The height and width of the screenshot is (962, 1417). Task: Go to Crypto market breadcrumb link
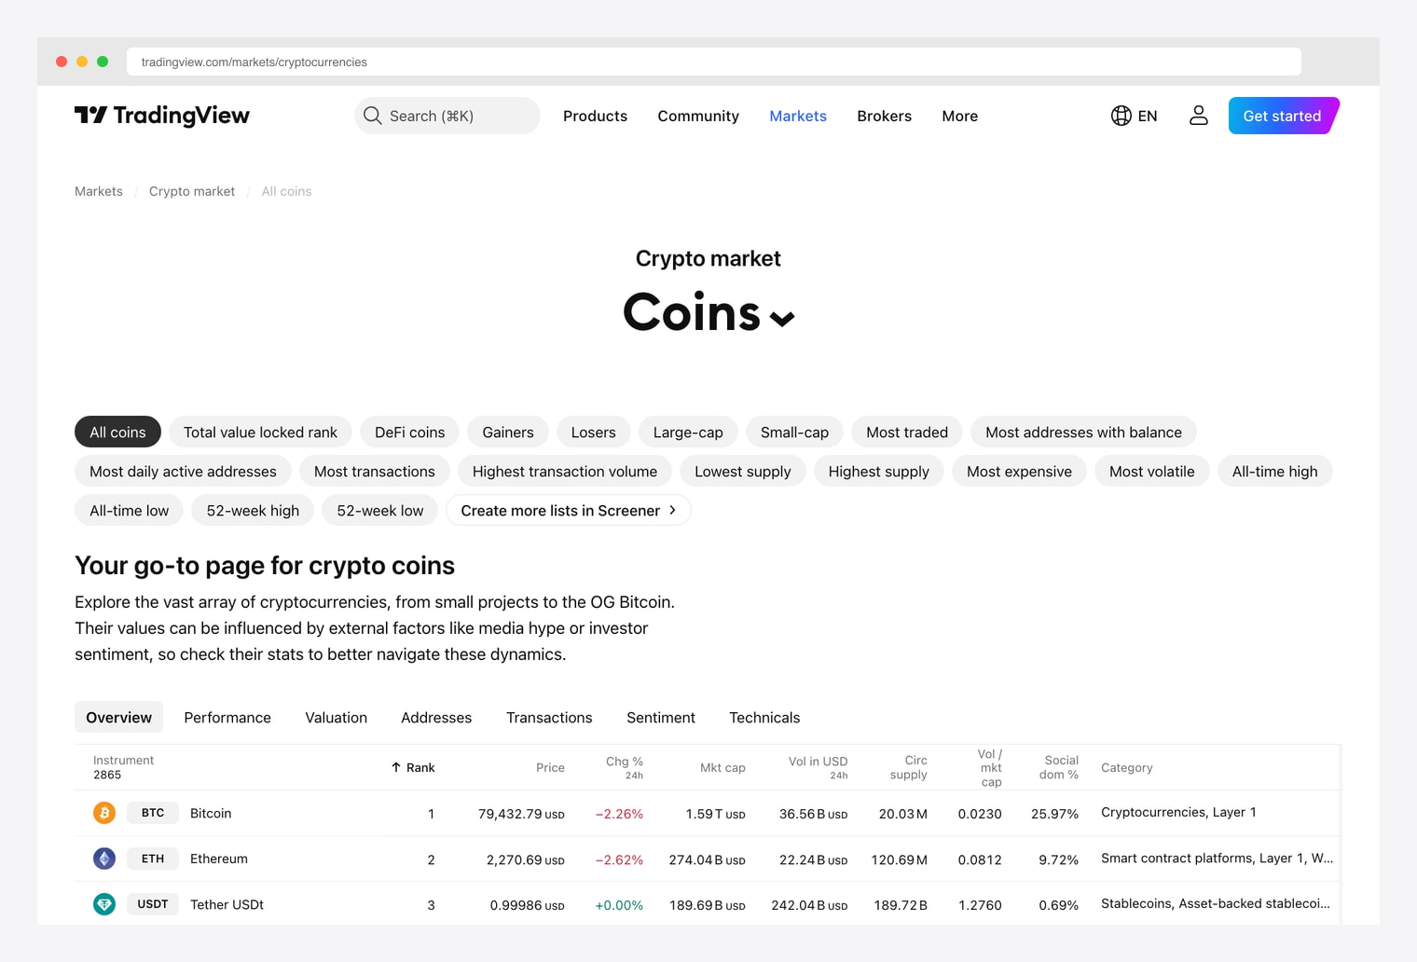click(x=192, y=191)
